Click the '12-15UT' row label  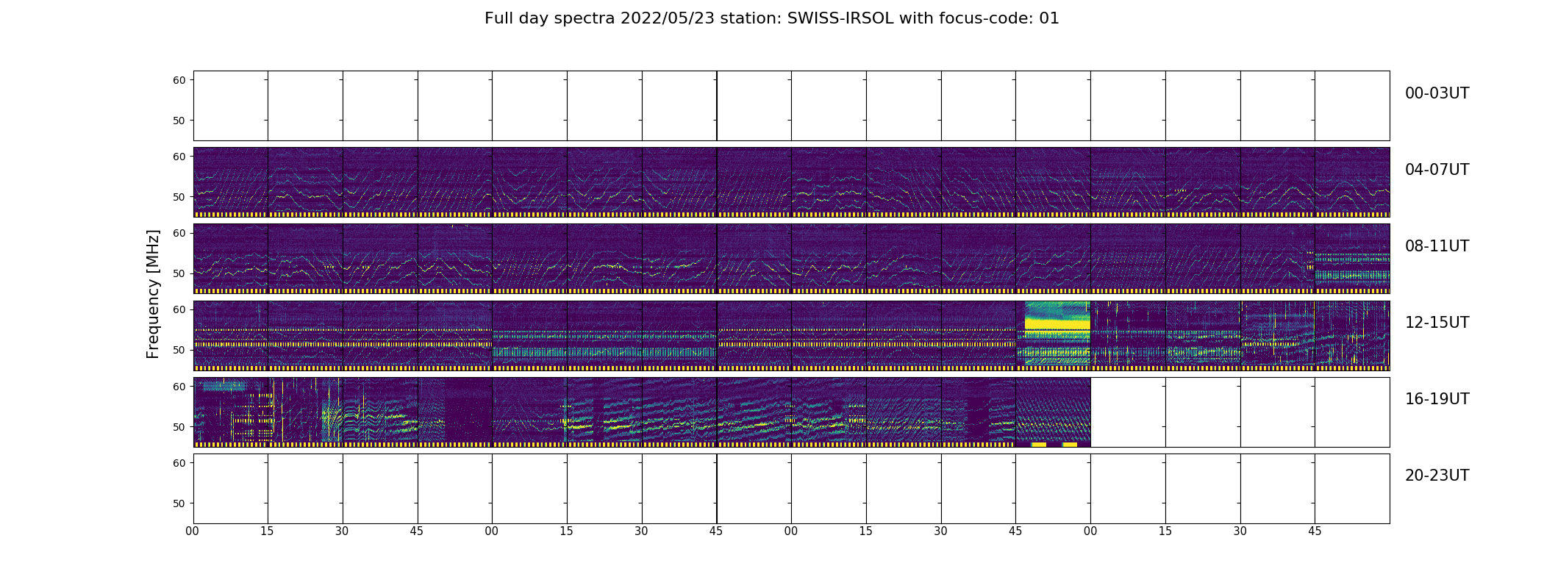point(1437,323)
